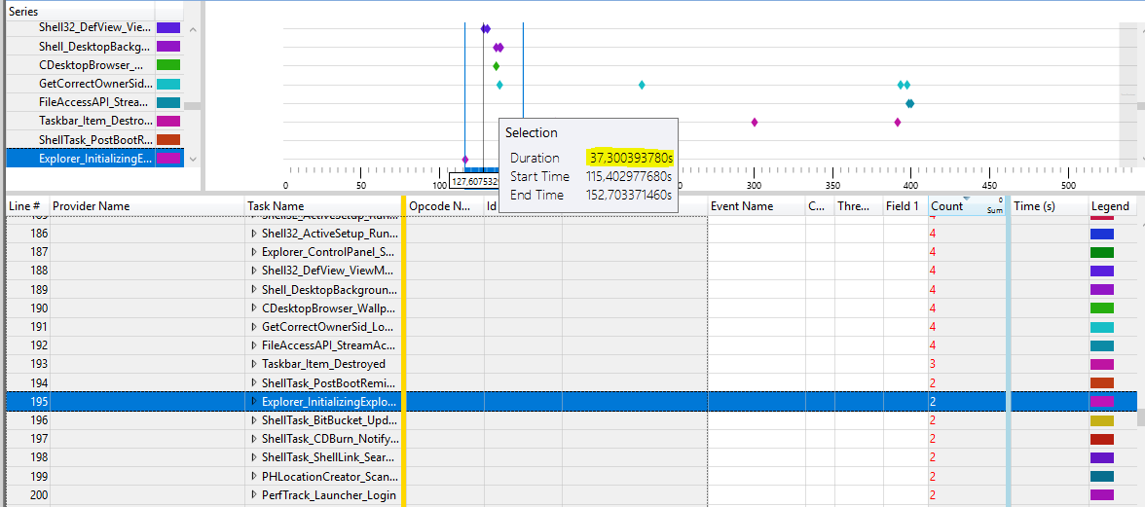Click CDesktopBrowser green swatch in Series list
Viewport: 1145px width, 507px height.
pos(167,65)
